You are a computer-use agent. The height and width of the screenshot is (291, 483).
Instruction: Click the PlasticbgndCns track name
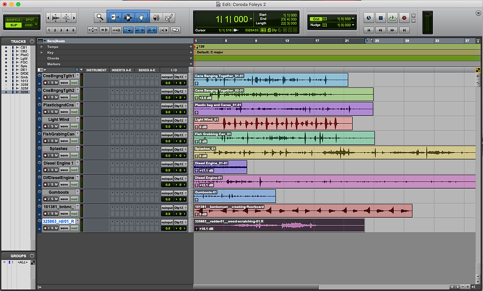pos(59,105)
